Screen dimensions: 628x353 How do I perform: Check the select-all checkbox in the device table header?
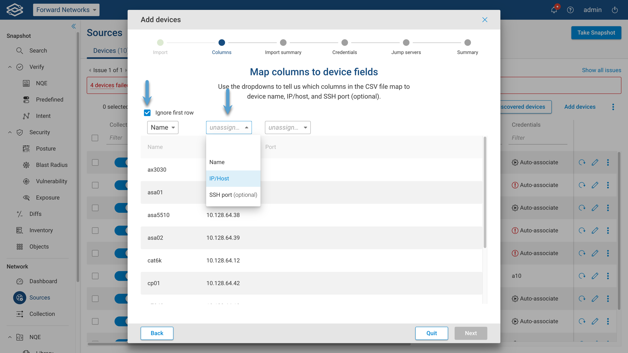(95, 138)
